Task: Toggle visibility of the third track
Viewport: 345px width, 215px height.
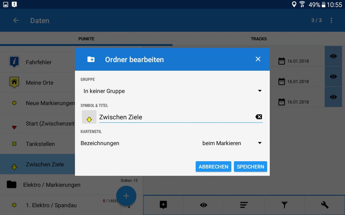Action: (x=333, y=97)
